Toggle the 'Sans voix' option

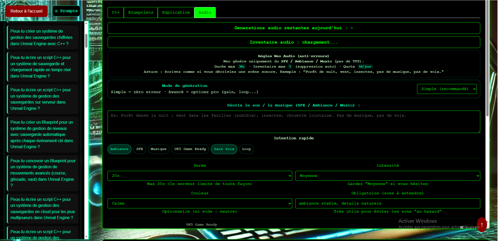point(224,149)
